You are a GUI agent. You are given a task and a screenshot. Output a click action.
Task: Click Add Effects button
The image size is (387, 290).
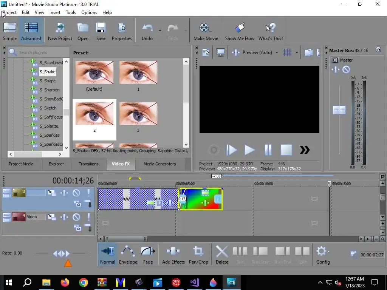point(173,255)
